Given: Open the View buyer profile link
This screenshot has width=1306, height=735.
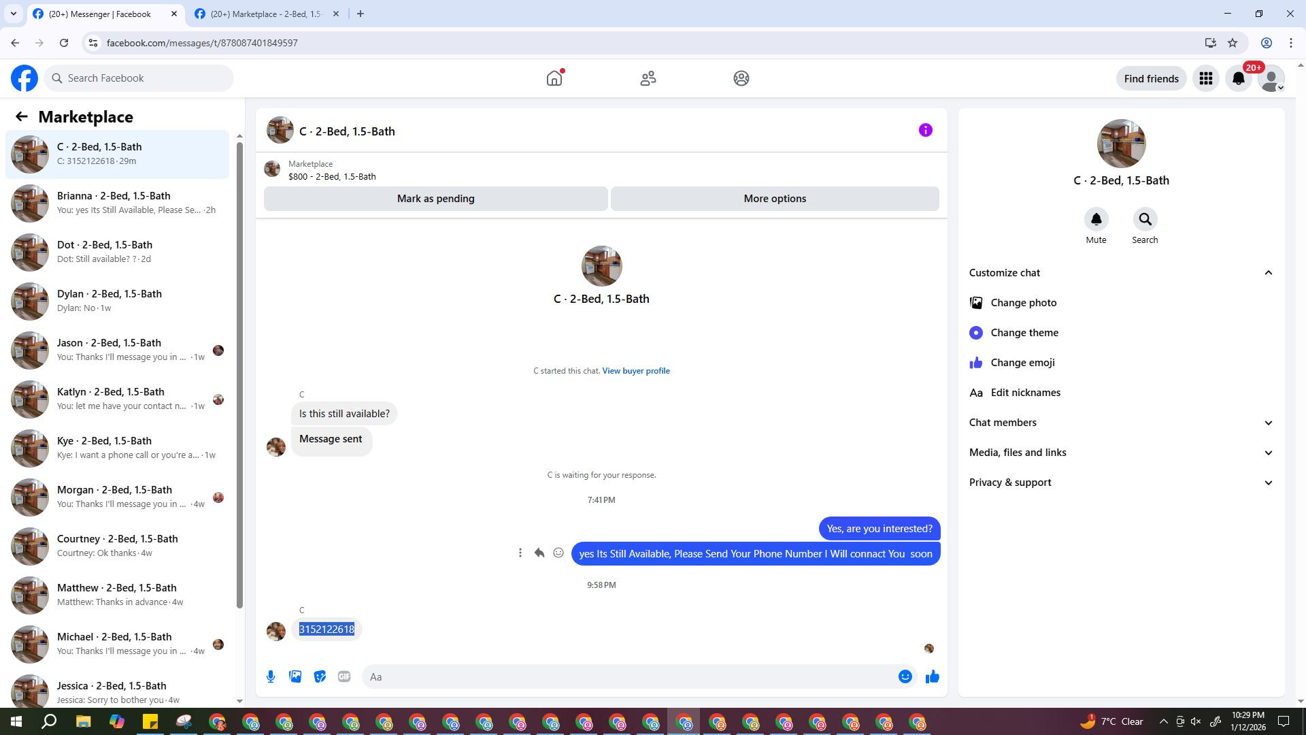Looking at the screenshot, I should point(635,371).
